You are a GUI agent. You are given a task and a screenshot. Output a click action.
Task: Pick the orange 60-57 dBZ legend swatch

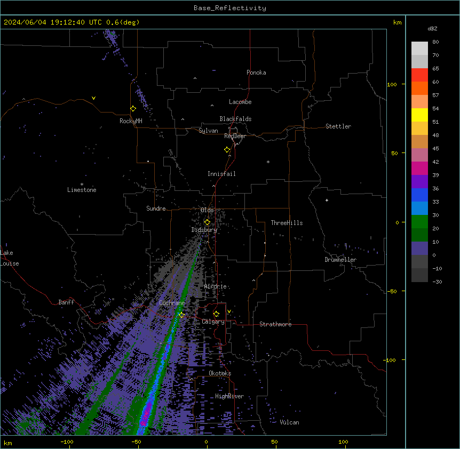(419, 88)
